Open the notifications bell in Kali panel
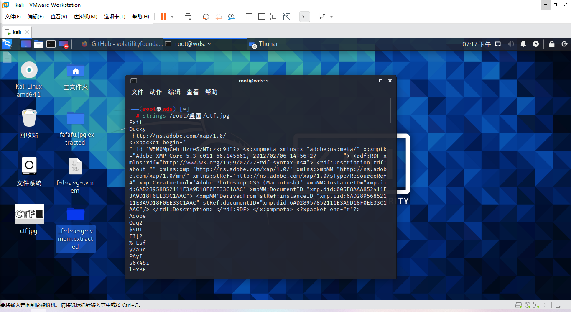 click(523, 44)
